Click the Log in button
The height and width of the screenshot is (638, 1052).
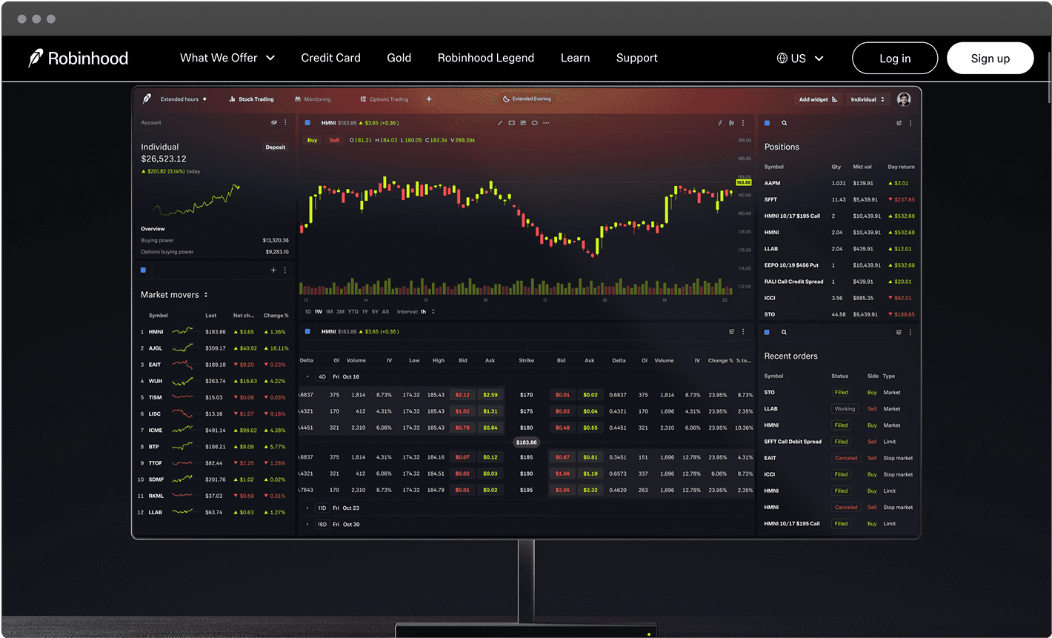[895, 58]
